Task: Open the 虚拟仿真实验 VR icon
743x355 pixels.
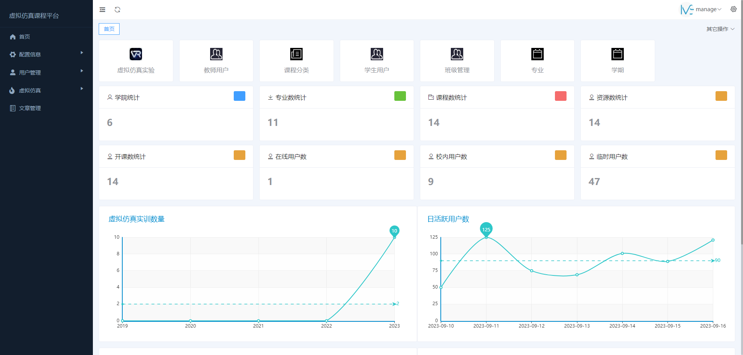Action: coord(136,54)
